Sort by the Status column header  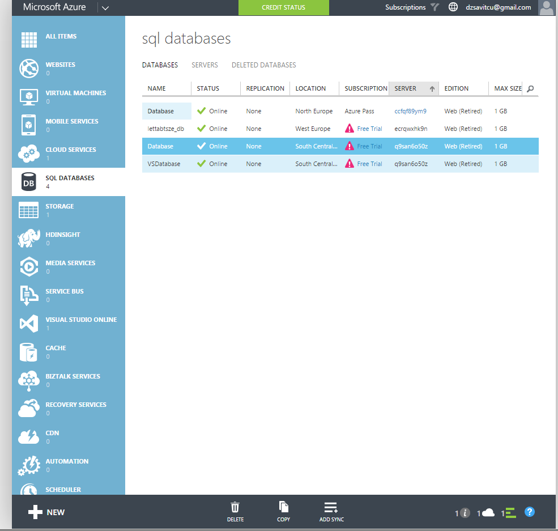point(216,88)
